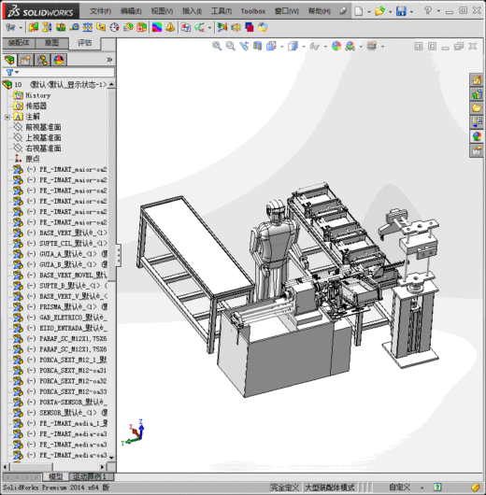Click the Zoom to Fit magnifier icon
Image resolution: width=486 pixels, height=495 pixels.
tap(217, 46)
